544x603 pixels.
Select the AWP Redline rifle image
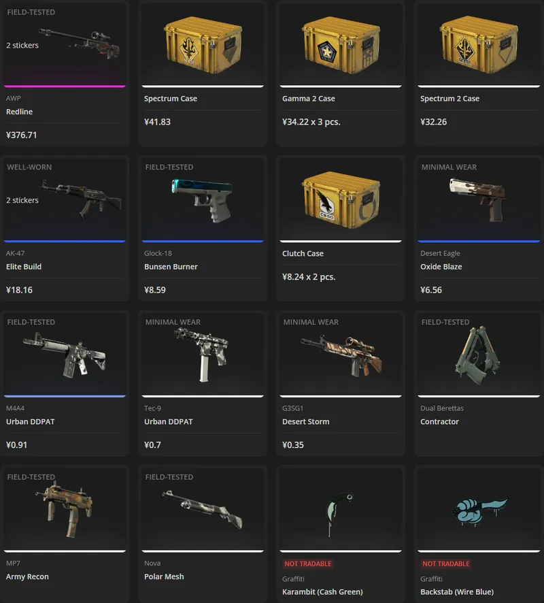pos(80,43)
